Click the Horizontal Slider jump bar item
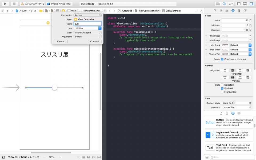Image resolution: width=256 pixels, height=160 pixels. pyautogui.click(x=90, y=11)
